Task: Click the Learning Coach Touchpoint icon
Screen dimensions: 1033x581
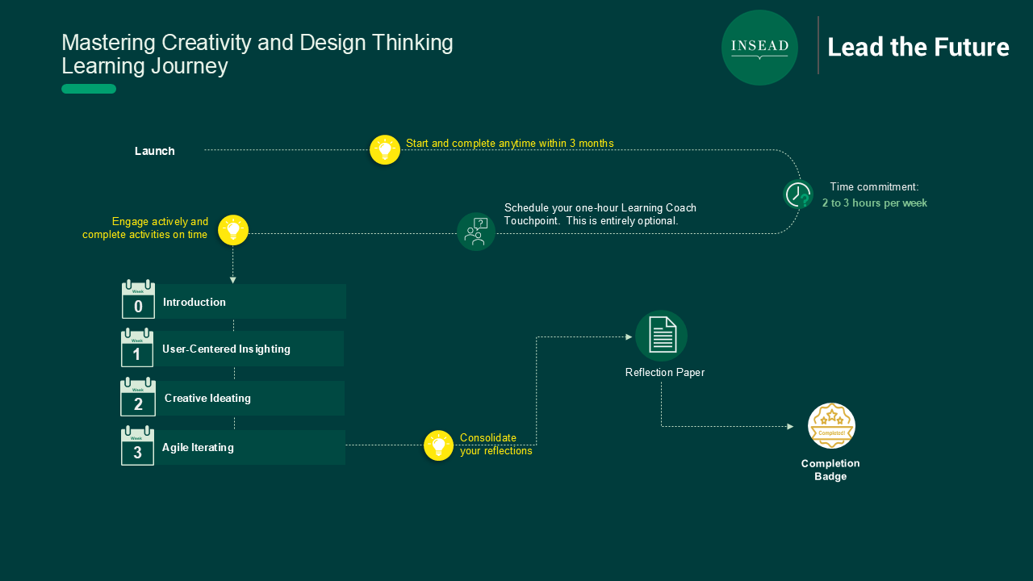Action: click(476, 232)
